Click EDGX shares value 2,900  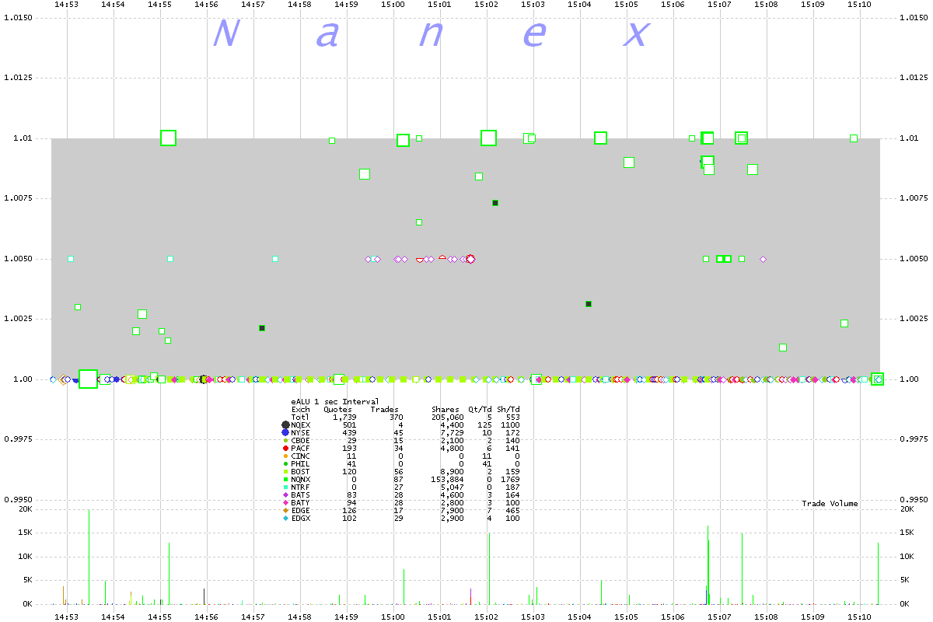tap(453, 518)
